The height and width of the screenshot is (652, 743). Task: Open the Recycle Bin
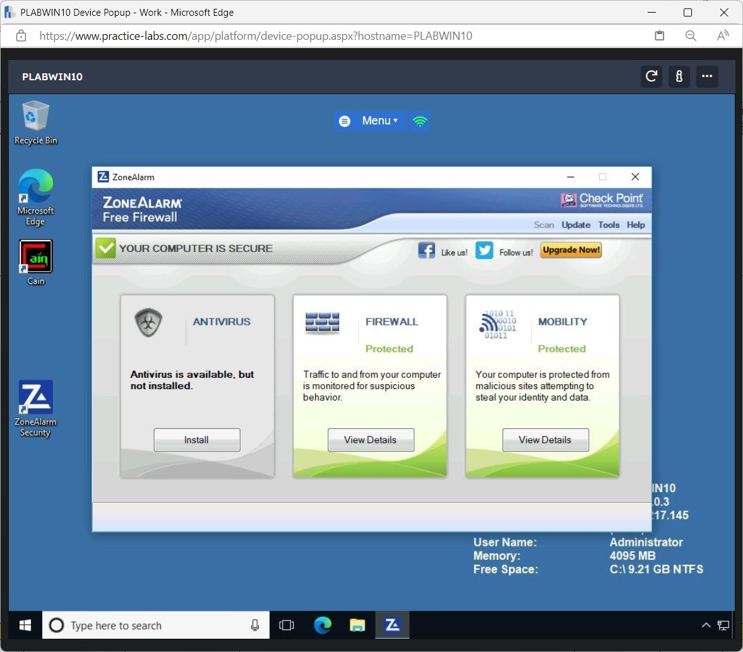pyautogui.click(x=35, y=116)
